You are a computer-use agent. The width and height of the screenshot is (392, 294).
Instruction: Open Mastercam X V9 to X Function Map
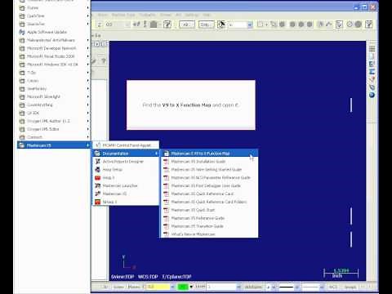[x=209, y=154]
